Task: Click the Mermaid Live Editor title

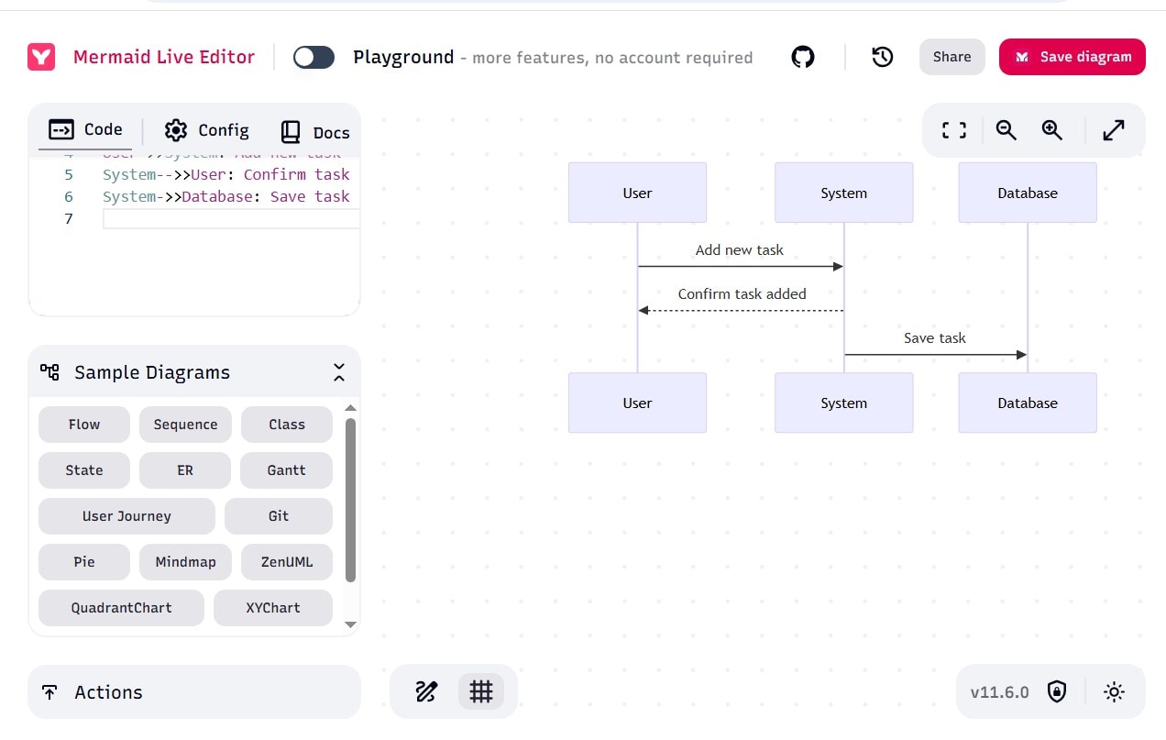Action: click(x=164, y=57)
